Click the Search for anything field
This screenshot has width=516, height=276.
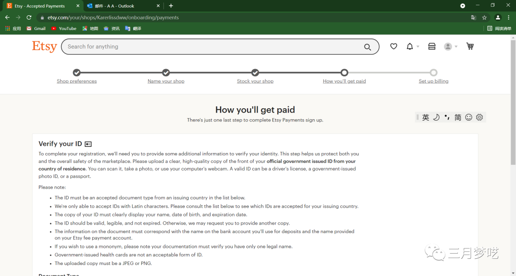[x=210, y=47]
